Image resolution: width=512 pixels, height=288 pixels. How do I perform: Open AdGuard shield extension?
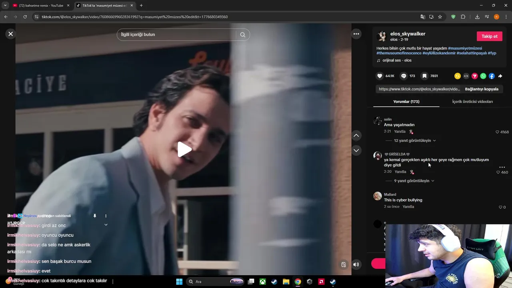pos(453,17)
